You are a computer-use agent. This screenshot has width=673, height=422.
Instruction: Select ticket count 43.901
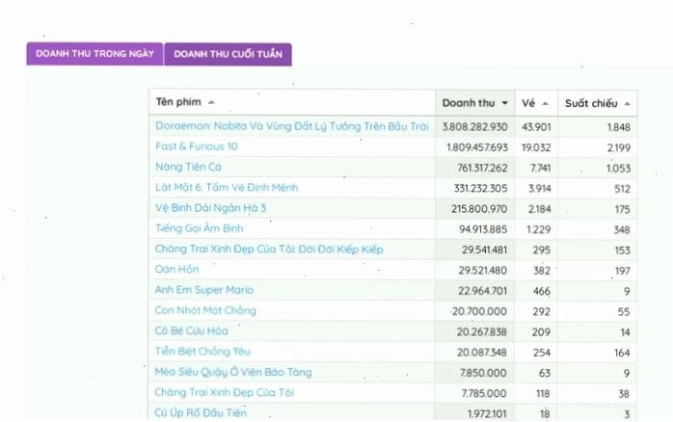(x=536, y=127)
